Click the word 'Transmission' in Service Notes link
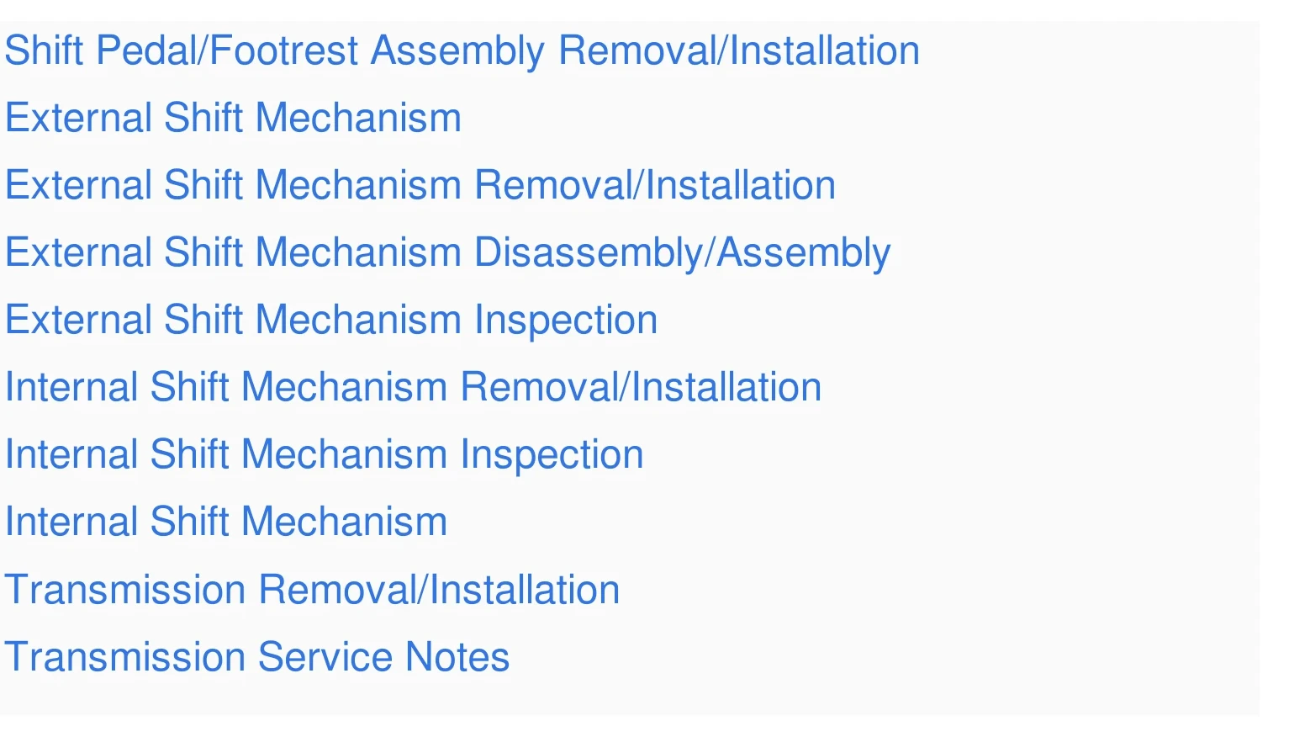 click(x=125, y=657)
